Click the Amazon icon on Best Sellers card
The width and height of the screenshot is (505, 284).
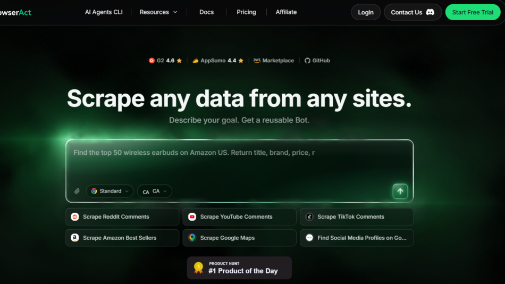pos(75,238)
